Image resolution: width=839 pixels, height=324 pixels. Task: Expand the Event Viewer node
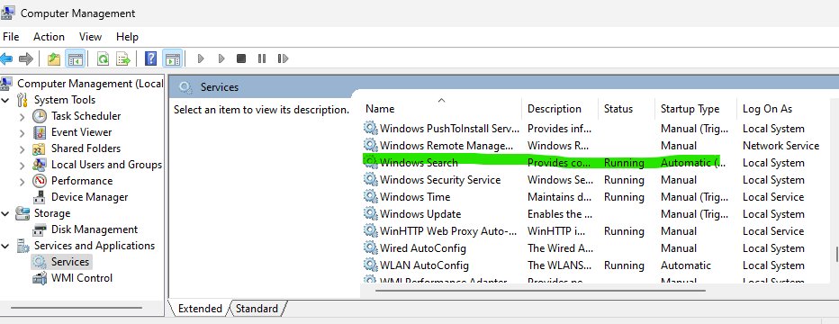click(22, 132)
